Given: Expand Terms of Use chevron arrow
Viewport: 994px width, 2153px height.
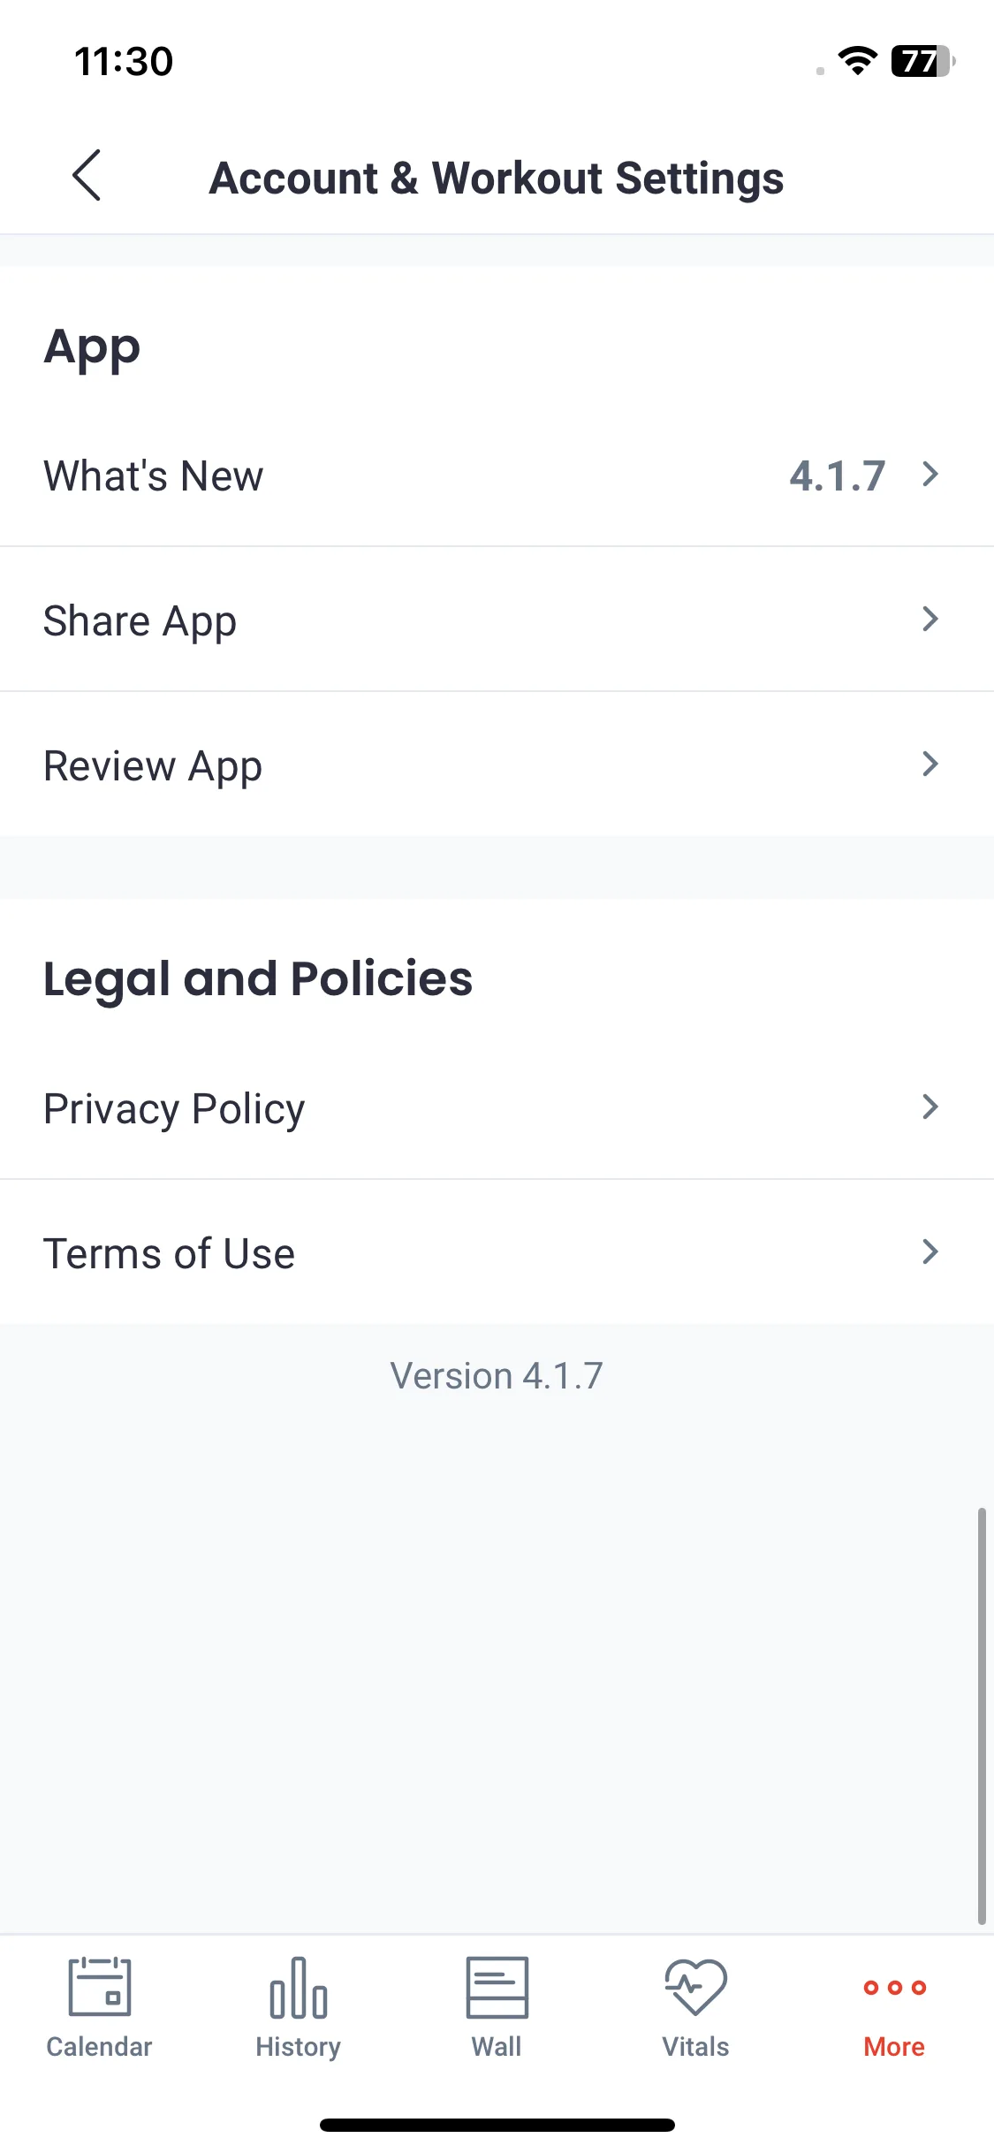Looking at the screenshot, I should coord(930,1251).
